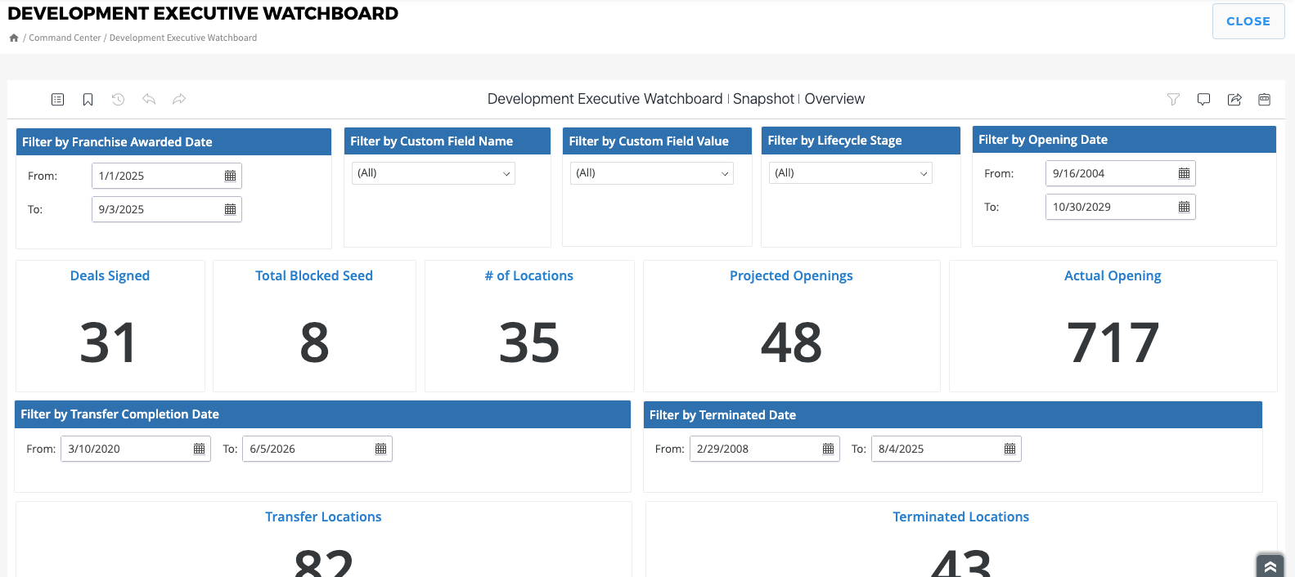1295x577 pixels.
Task: Switch to the Snapshot section
Action: [x=763, y=99]
